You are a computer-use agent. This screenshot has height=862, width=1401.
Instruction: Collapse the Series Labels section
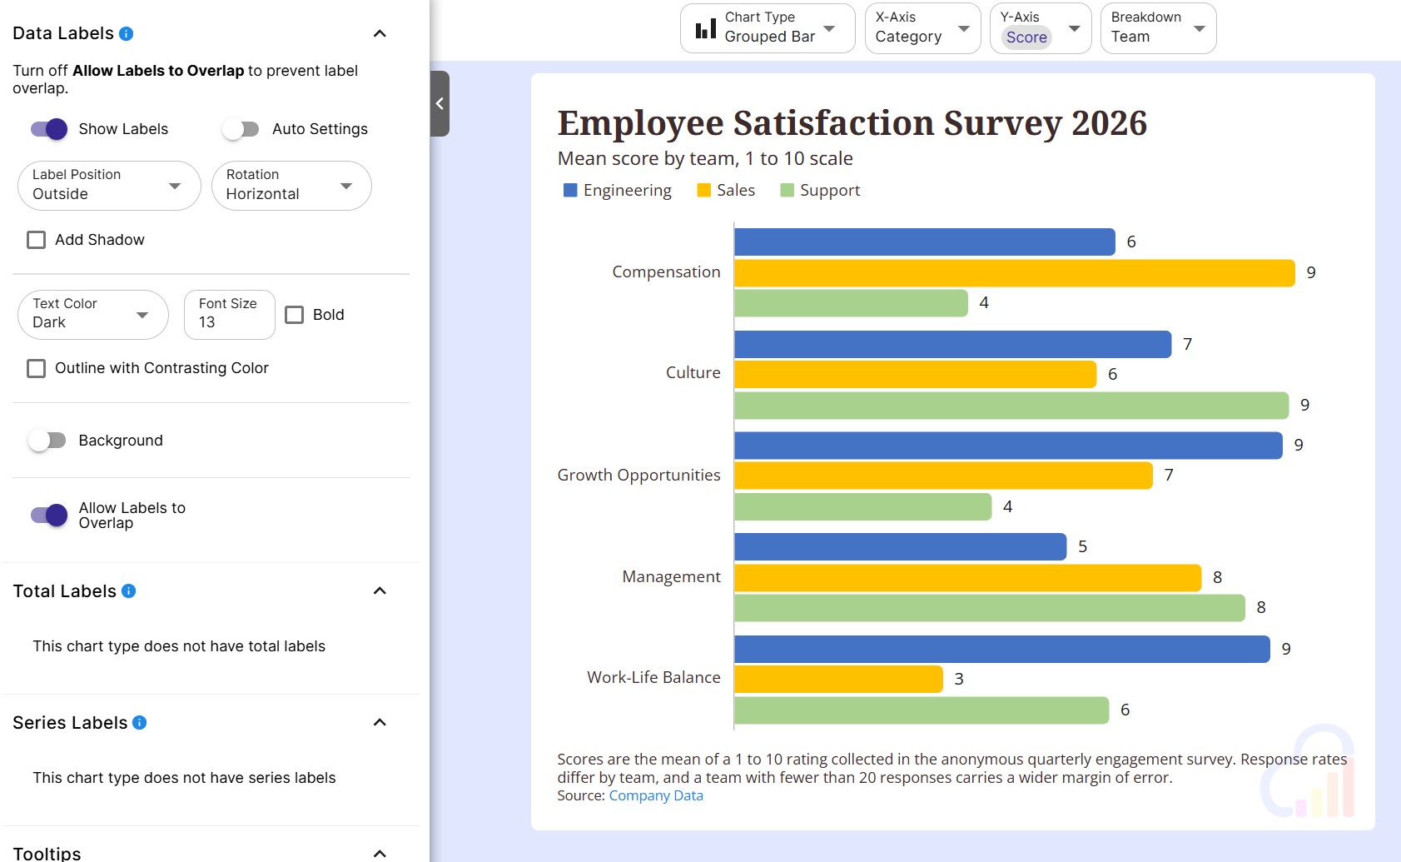(380, 722)
